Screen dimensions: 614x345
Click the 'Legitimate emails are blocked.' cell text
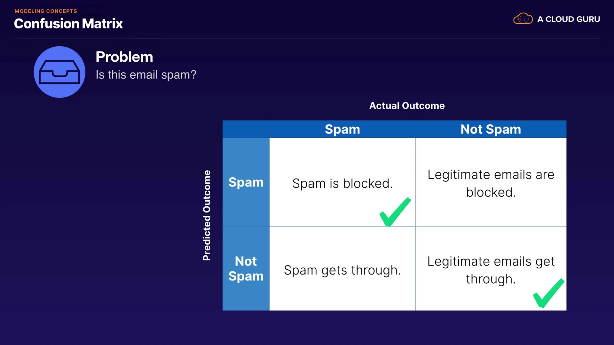click(x=491, y=183)
